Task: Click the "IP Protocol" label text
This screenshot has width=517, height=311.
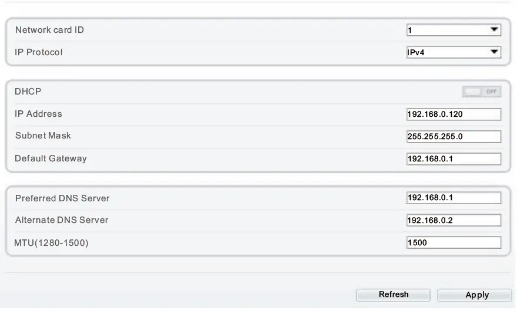Action: pos(39,52)
